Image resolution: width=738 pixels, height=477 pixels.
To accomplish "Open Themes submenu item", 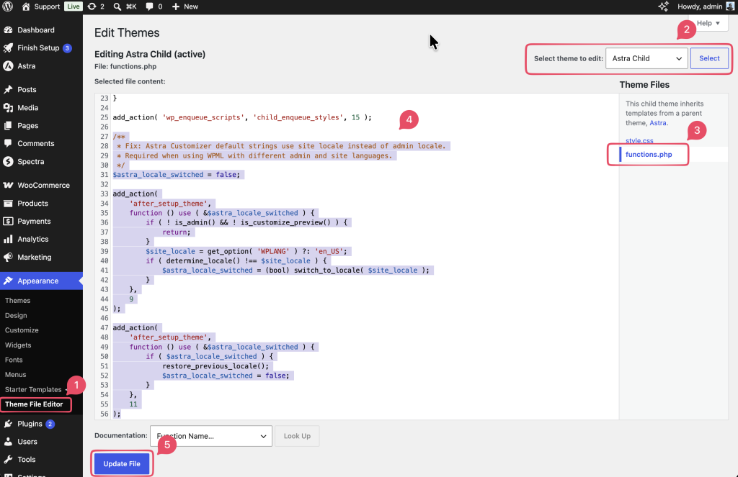I will click(17, 301).
